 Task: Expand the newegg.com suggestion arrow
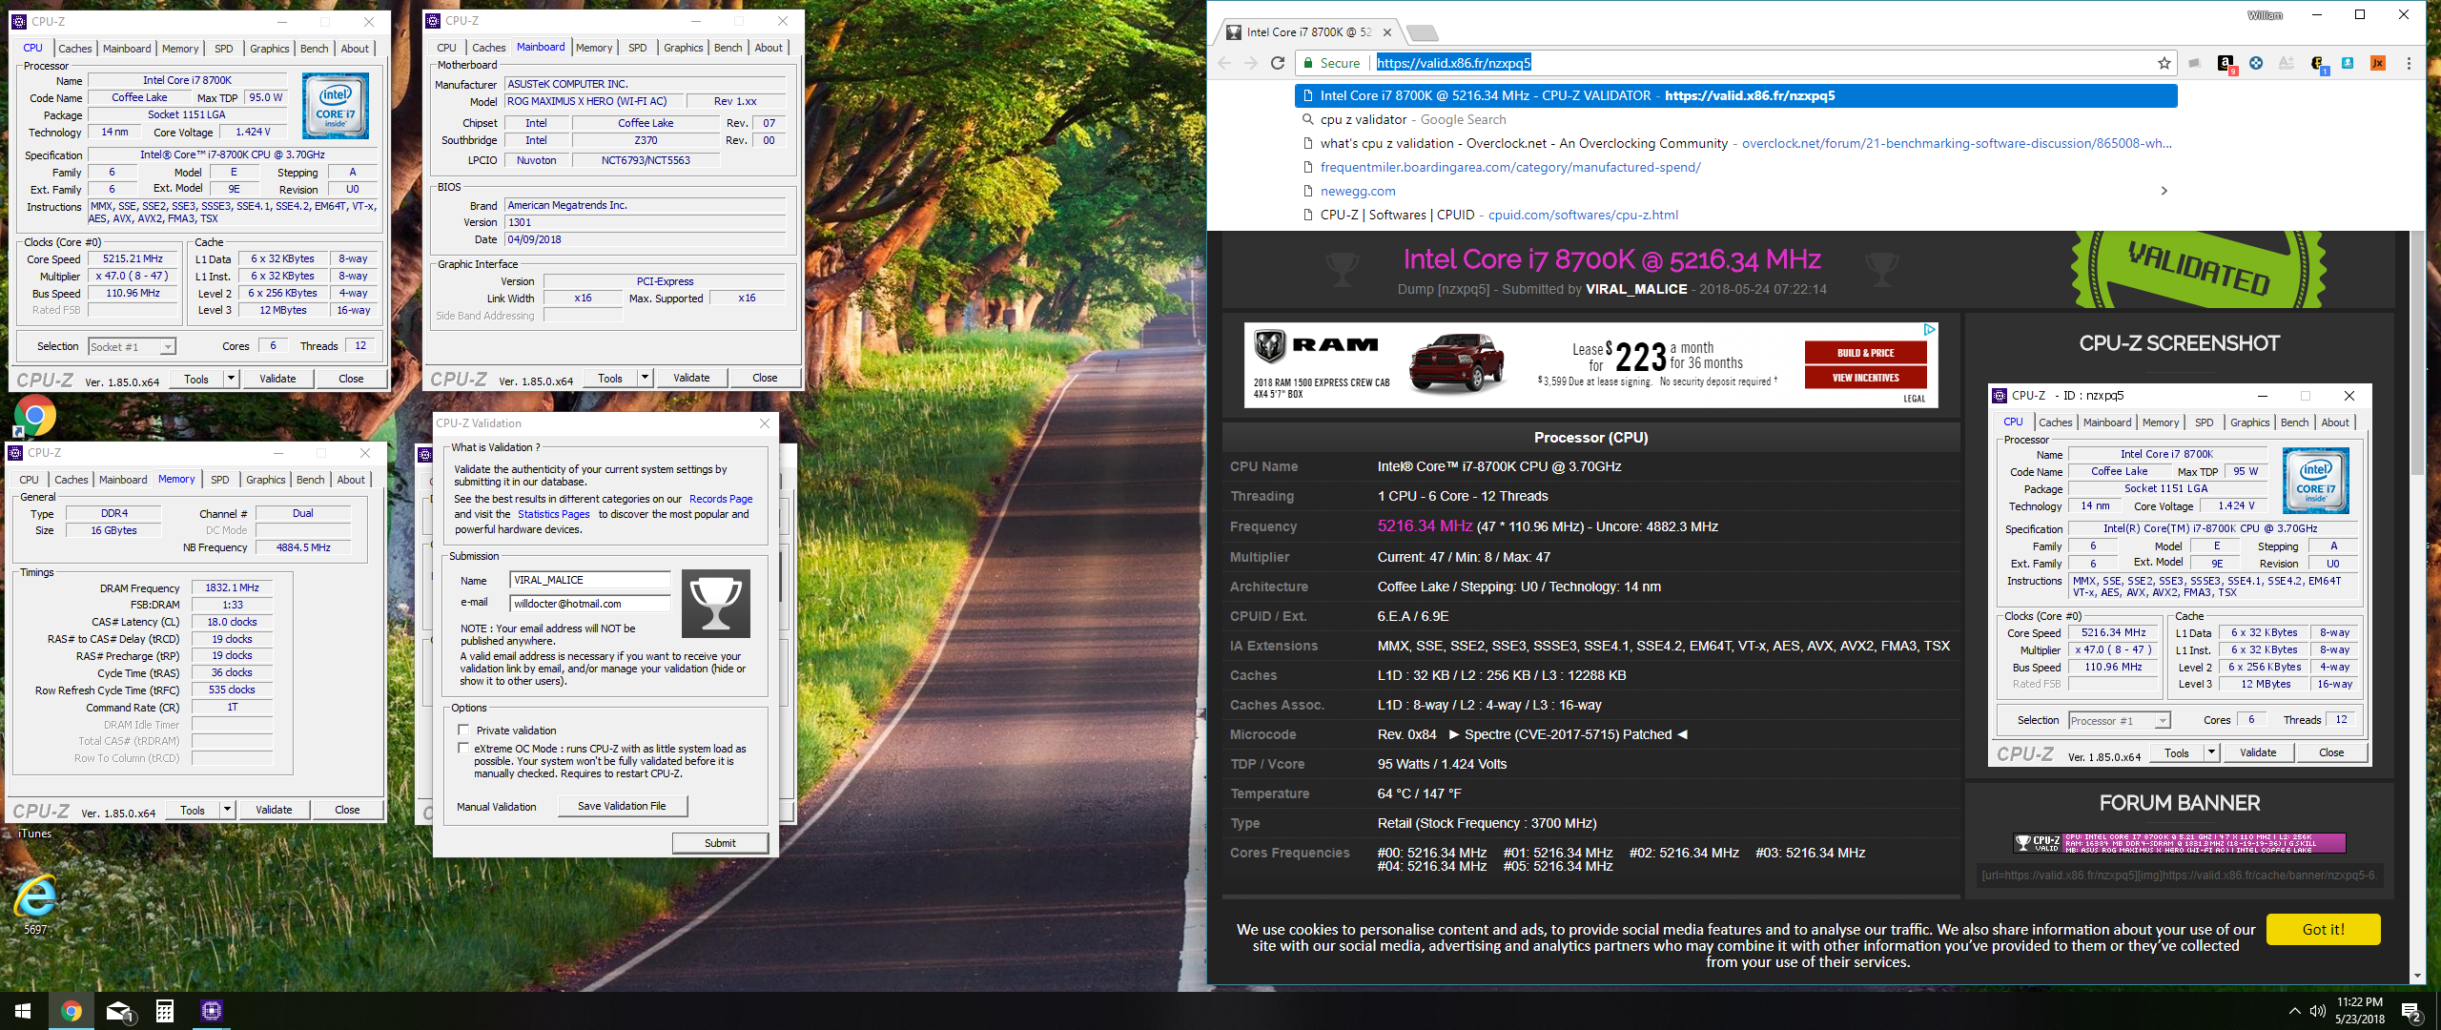click(x=2164, y=191)
